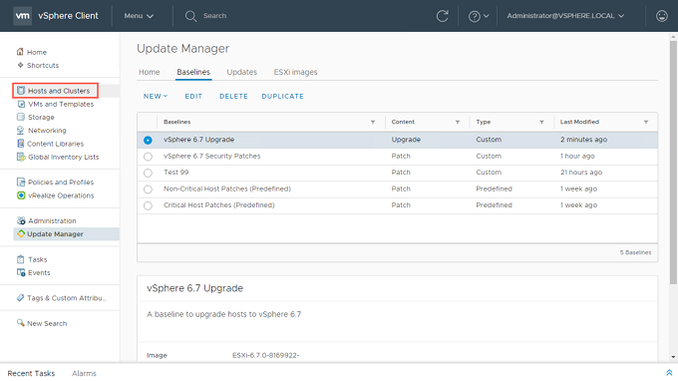
Task: Click the New Search magnifier icon
Action: coord(20,323)
